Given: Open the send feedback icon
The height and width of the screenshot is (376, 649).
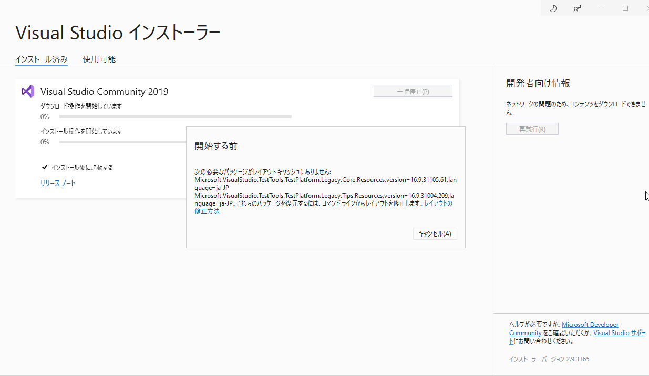Looking at the screenshot, I should 577,8.
